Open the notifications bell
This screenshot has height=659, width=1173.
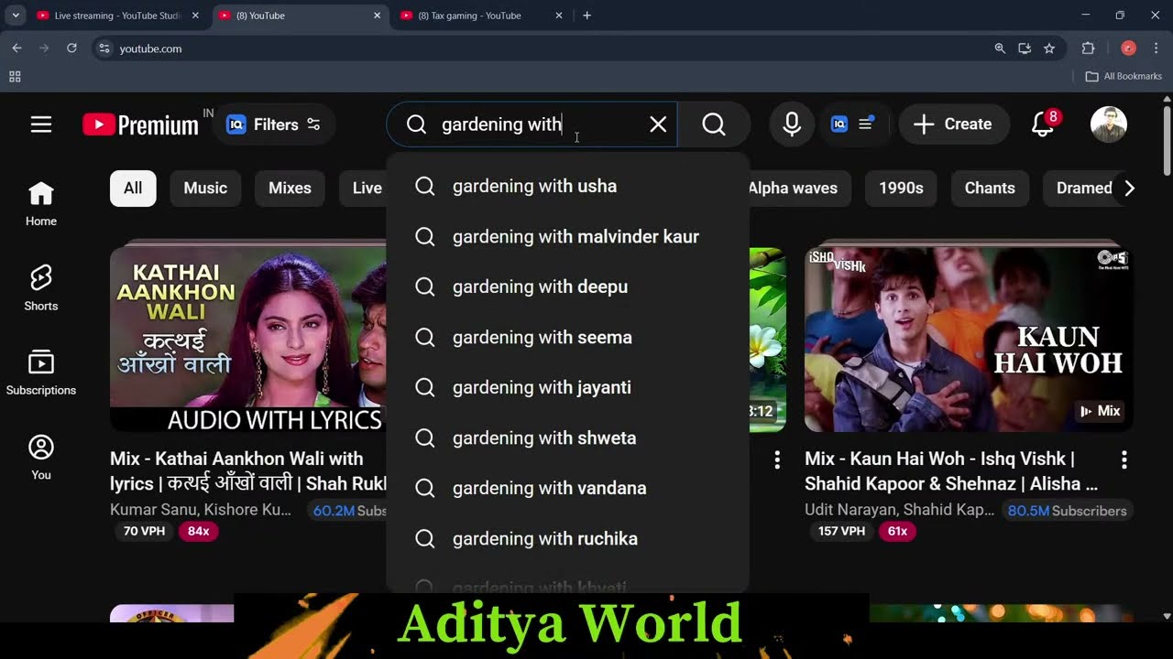[1043, 124]
